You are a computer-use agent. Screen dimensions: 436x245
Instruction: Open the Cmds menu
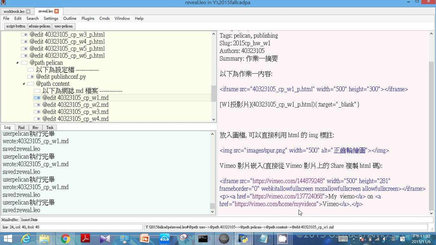click(x=105, y=19)
